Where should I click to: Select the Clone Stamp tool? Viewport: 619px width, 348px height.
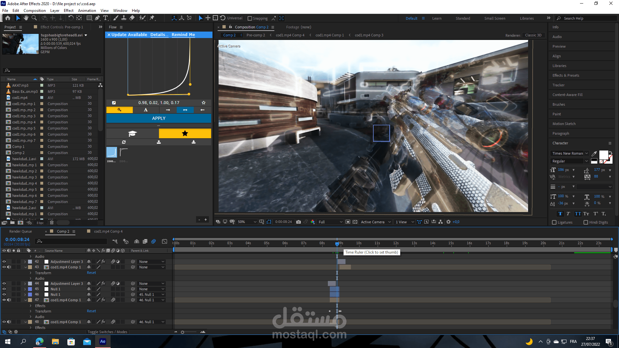(123, 18)
